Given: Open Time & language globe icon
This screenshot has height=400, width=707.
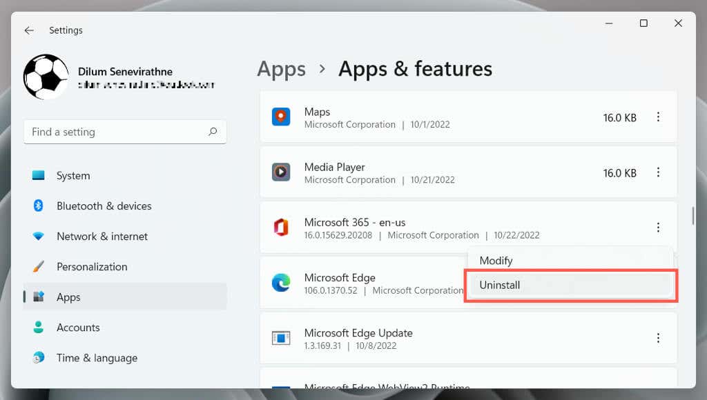Looking at the screenshot, I should click(39, 358).
